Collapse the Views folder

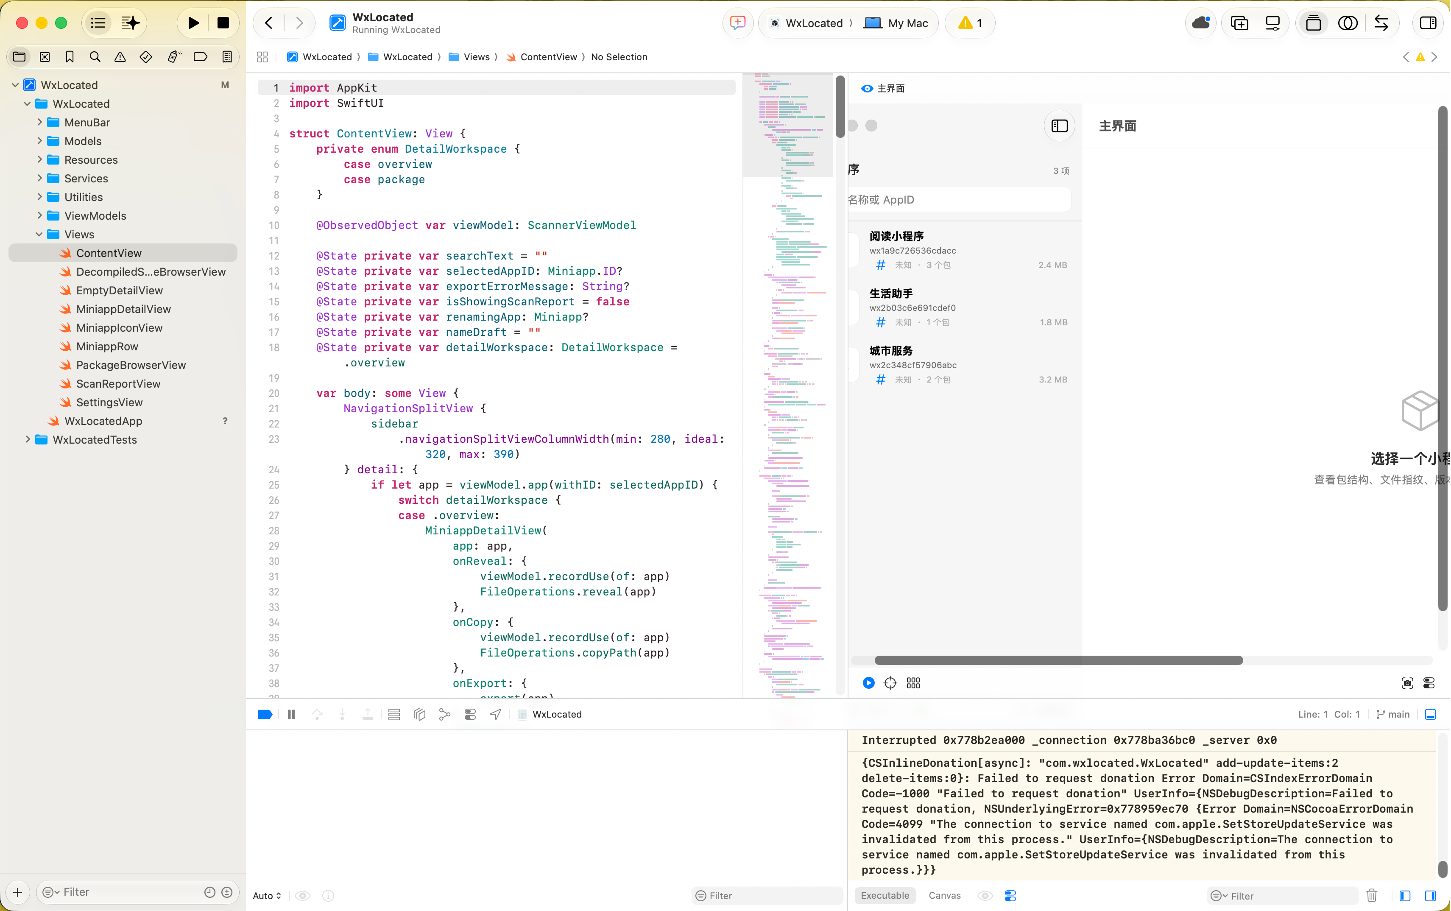[x=40, y=235]
